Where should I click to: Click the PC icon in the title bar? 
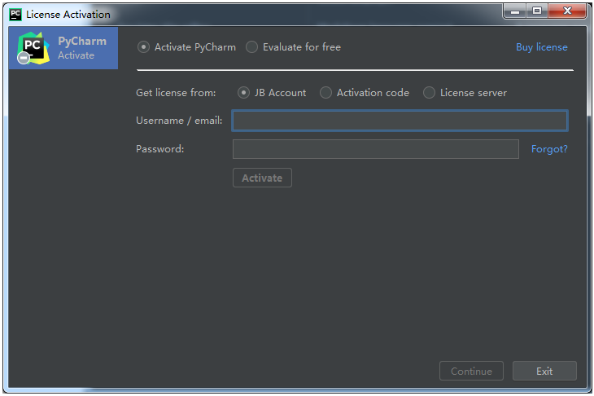15,14
